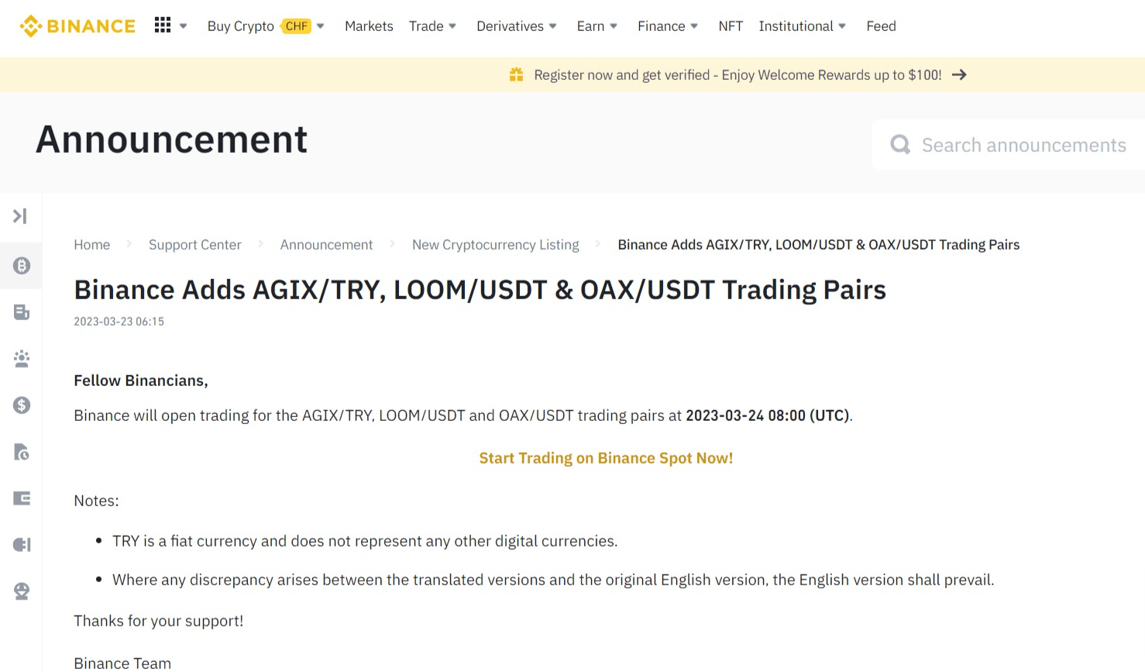Open the Bitcoin sidebar icon
Viewport: 1145px width, 672px height.
tap(22, 266)
